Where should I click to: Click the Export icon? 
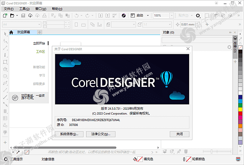click(108, 16)
